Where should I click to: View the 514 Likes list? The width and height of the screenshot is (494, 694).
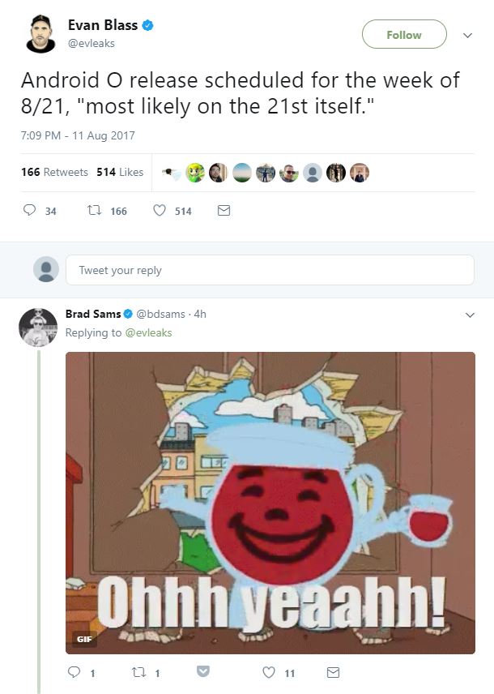pos(120,172)
